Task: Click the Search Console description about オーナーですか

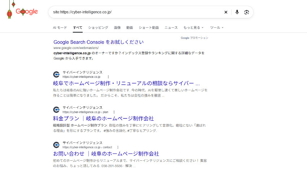Action: tap(129, 56)
